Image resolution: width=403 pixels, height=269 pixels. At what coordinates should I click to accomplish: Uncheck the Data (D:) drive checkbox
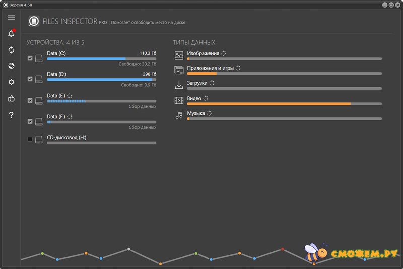click(30, 79)
